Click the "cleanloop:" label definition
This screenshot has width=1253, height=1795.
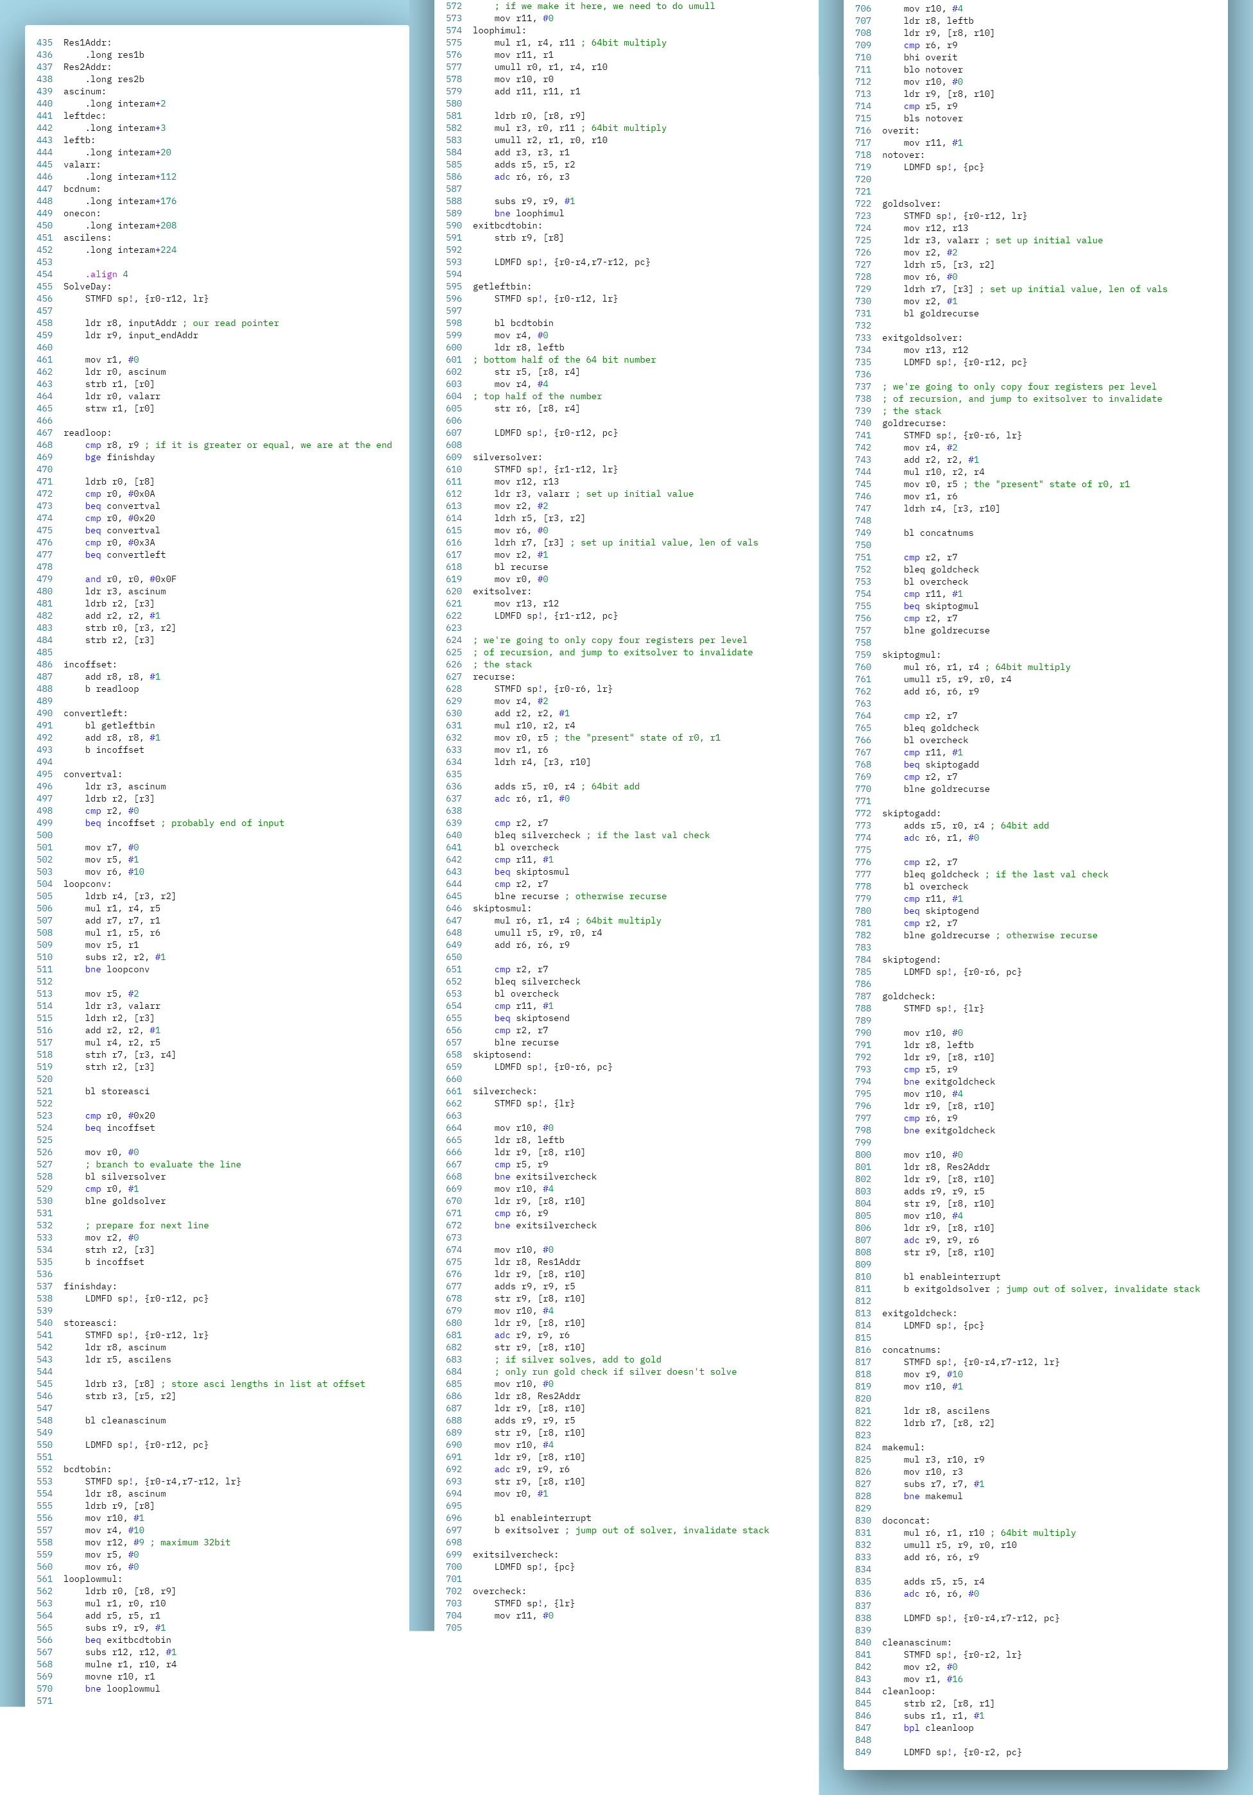908,1692
